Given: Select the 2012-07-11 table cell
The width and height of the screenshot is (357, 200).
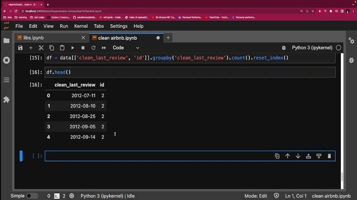Looking at the screenshot, I should pos(83,96).
